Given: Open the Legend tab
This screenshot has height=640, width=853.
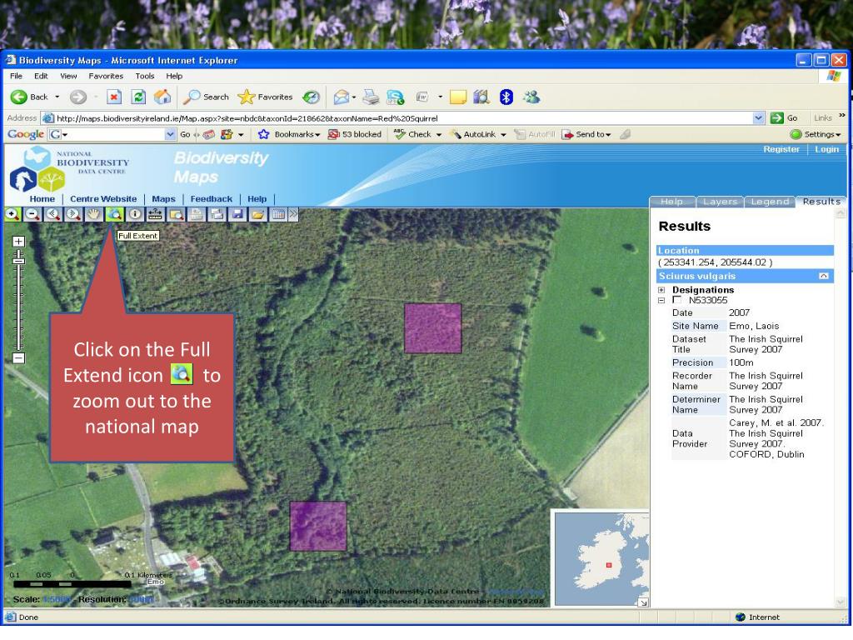Looking at the screenshot, I should [x=770, y=202].
